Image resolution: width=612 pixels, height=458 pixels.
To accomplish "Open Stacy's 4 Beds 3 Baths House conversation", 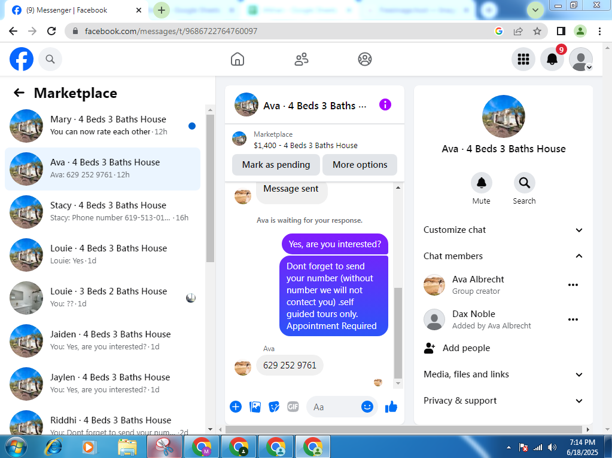I will pyautogui.click(x=103, y=212).
